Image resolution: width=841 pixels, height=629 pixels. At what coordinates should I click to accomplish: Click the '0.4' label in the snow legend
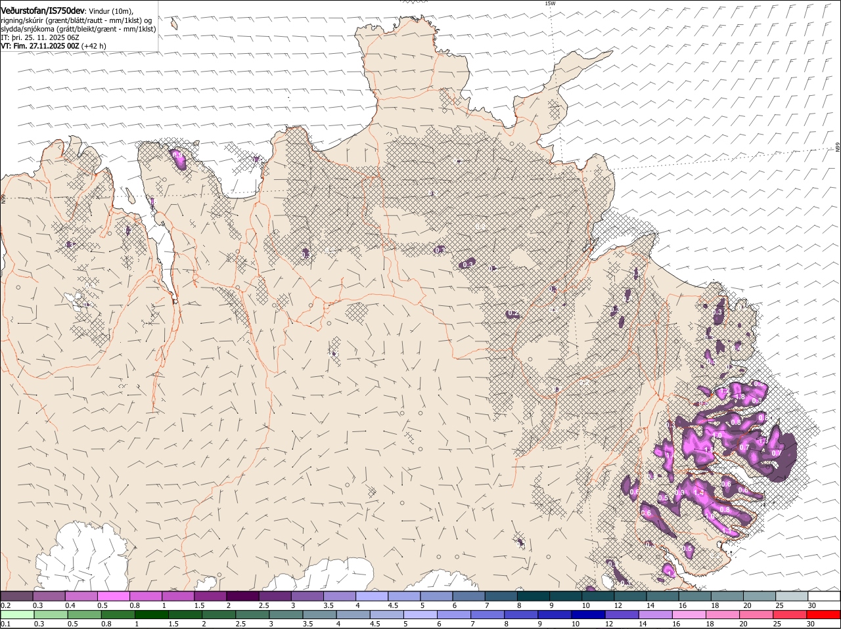70,605
